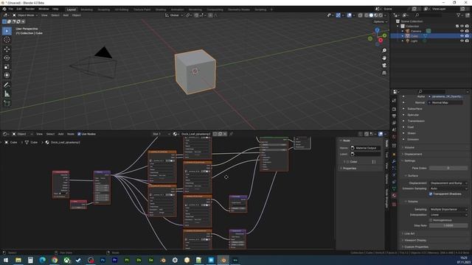Screen dimensions: 472x265
Task: Toggle Light visibility eye in outliner
Action: pos(462,41)
